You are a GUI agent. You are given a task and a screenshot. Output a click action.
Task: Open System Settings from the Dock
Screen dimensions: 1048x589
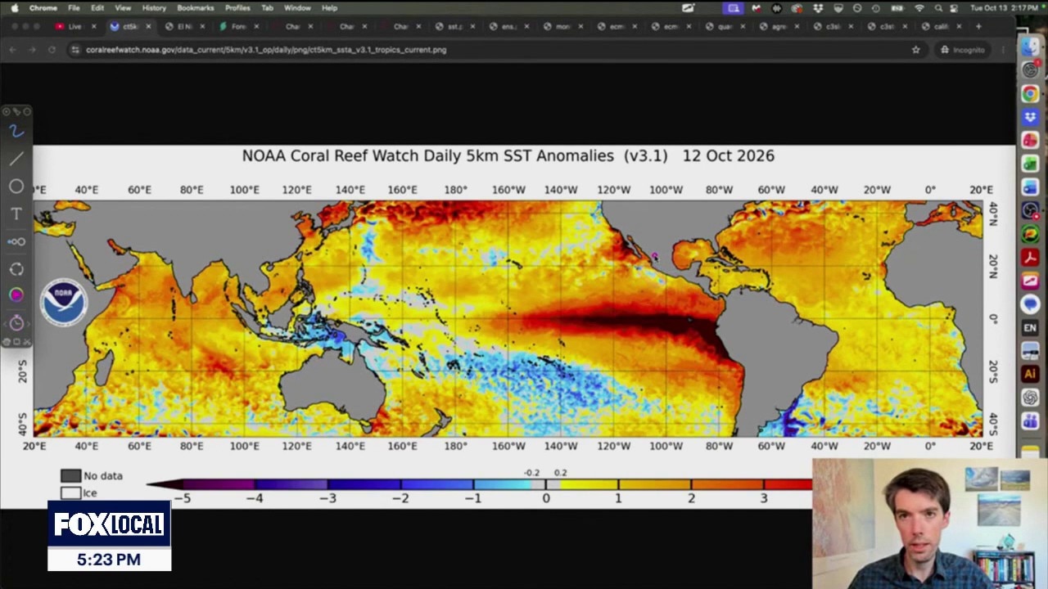tap(1030, 70)
